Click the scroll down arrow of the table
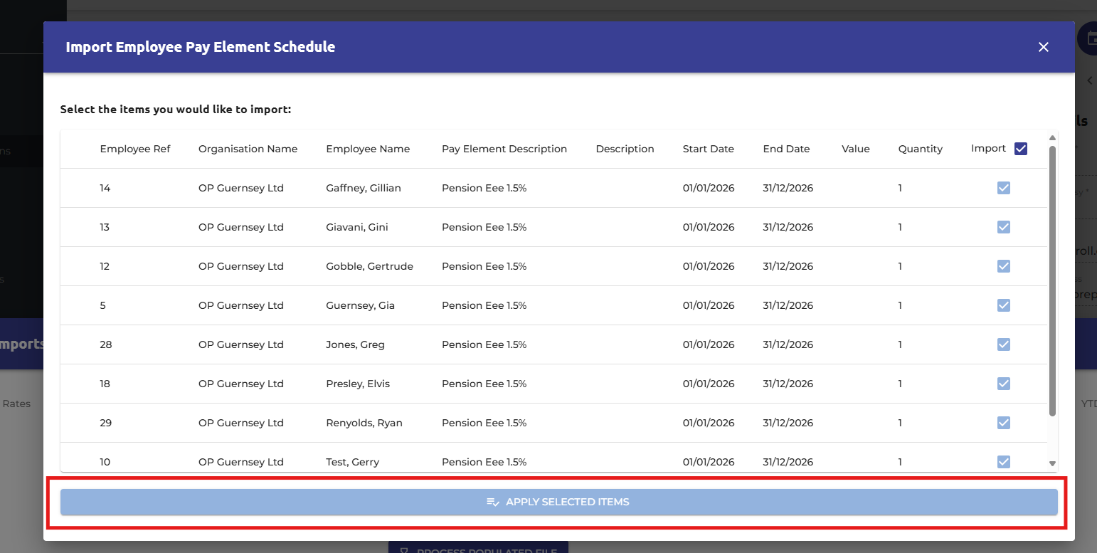 [1053, 463]
